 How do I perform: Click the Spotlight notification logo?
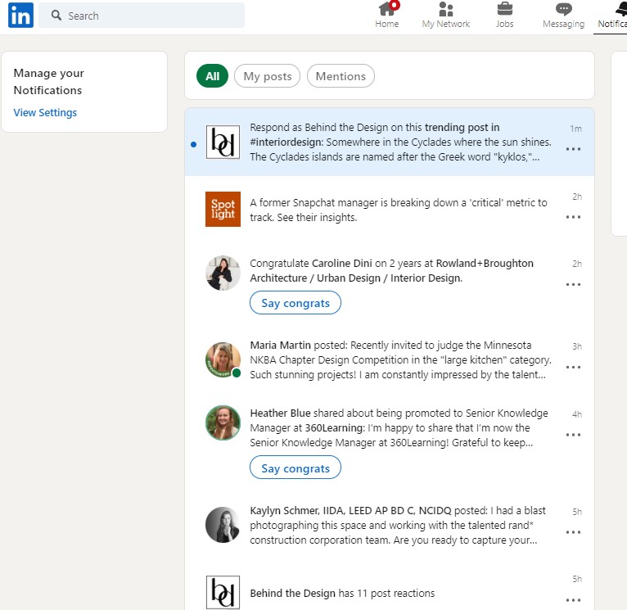(223, 209)
